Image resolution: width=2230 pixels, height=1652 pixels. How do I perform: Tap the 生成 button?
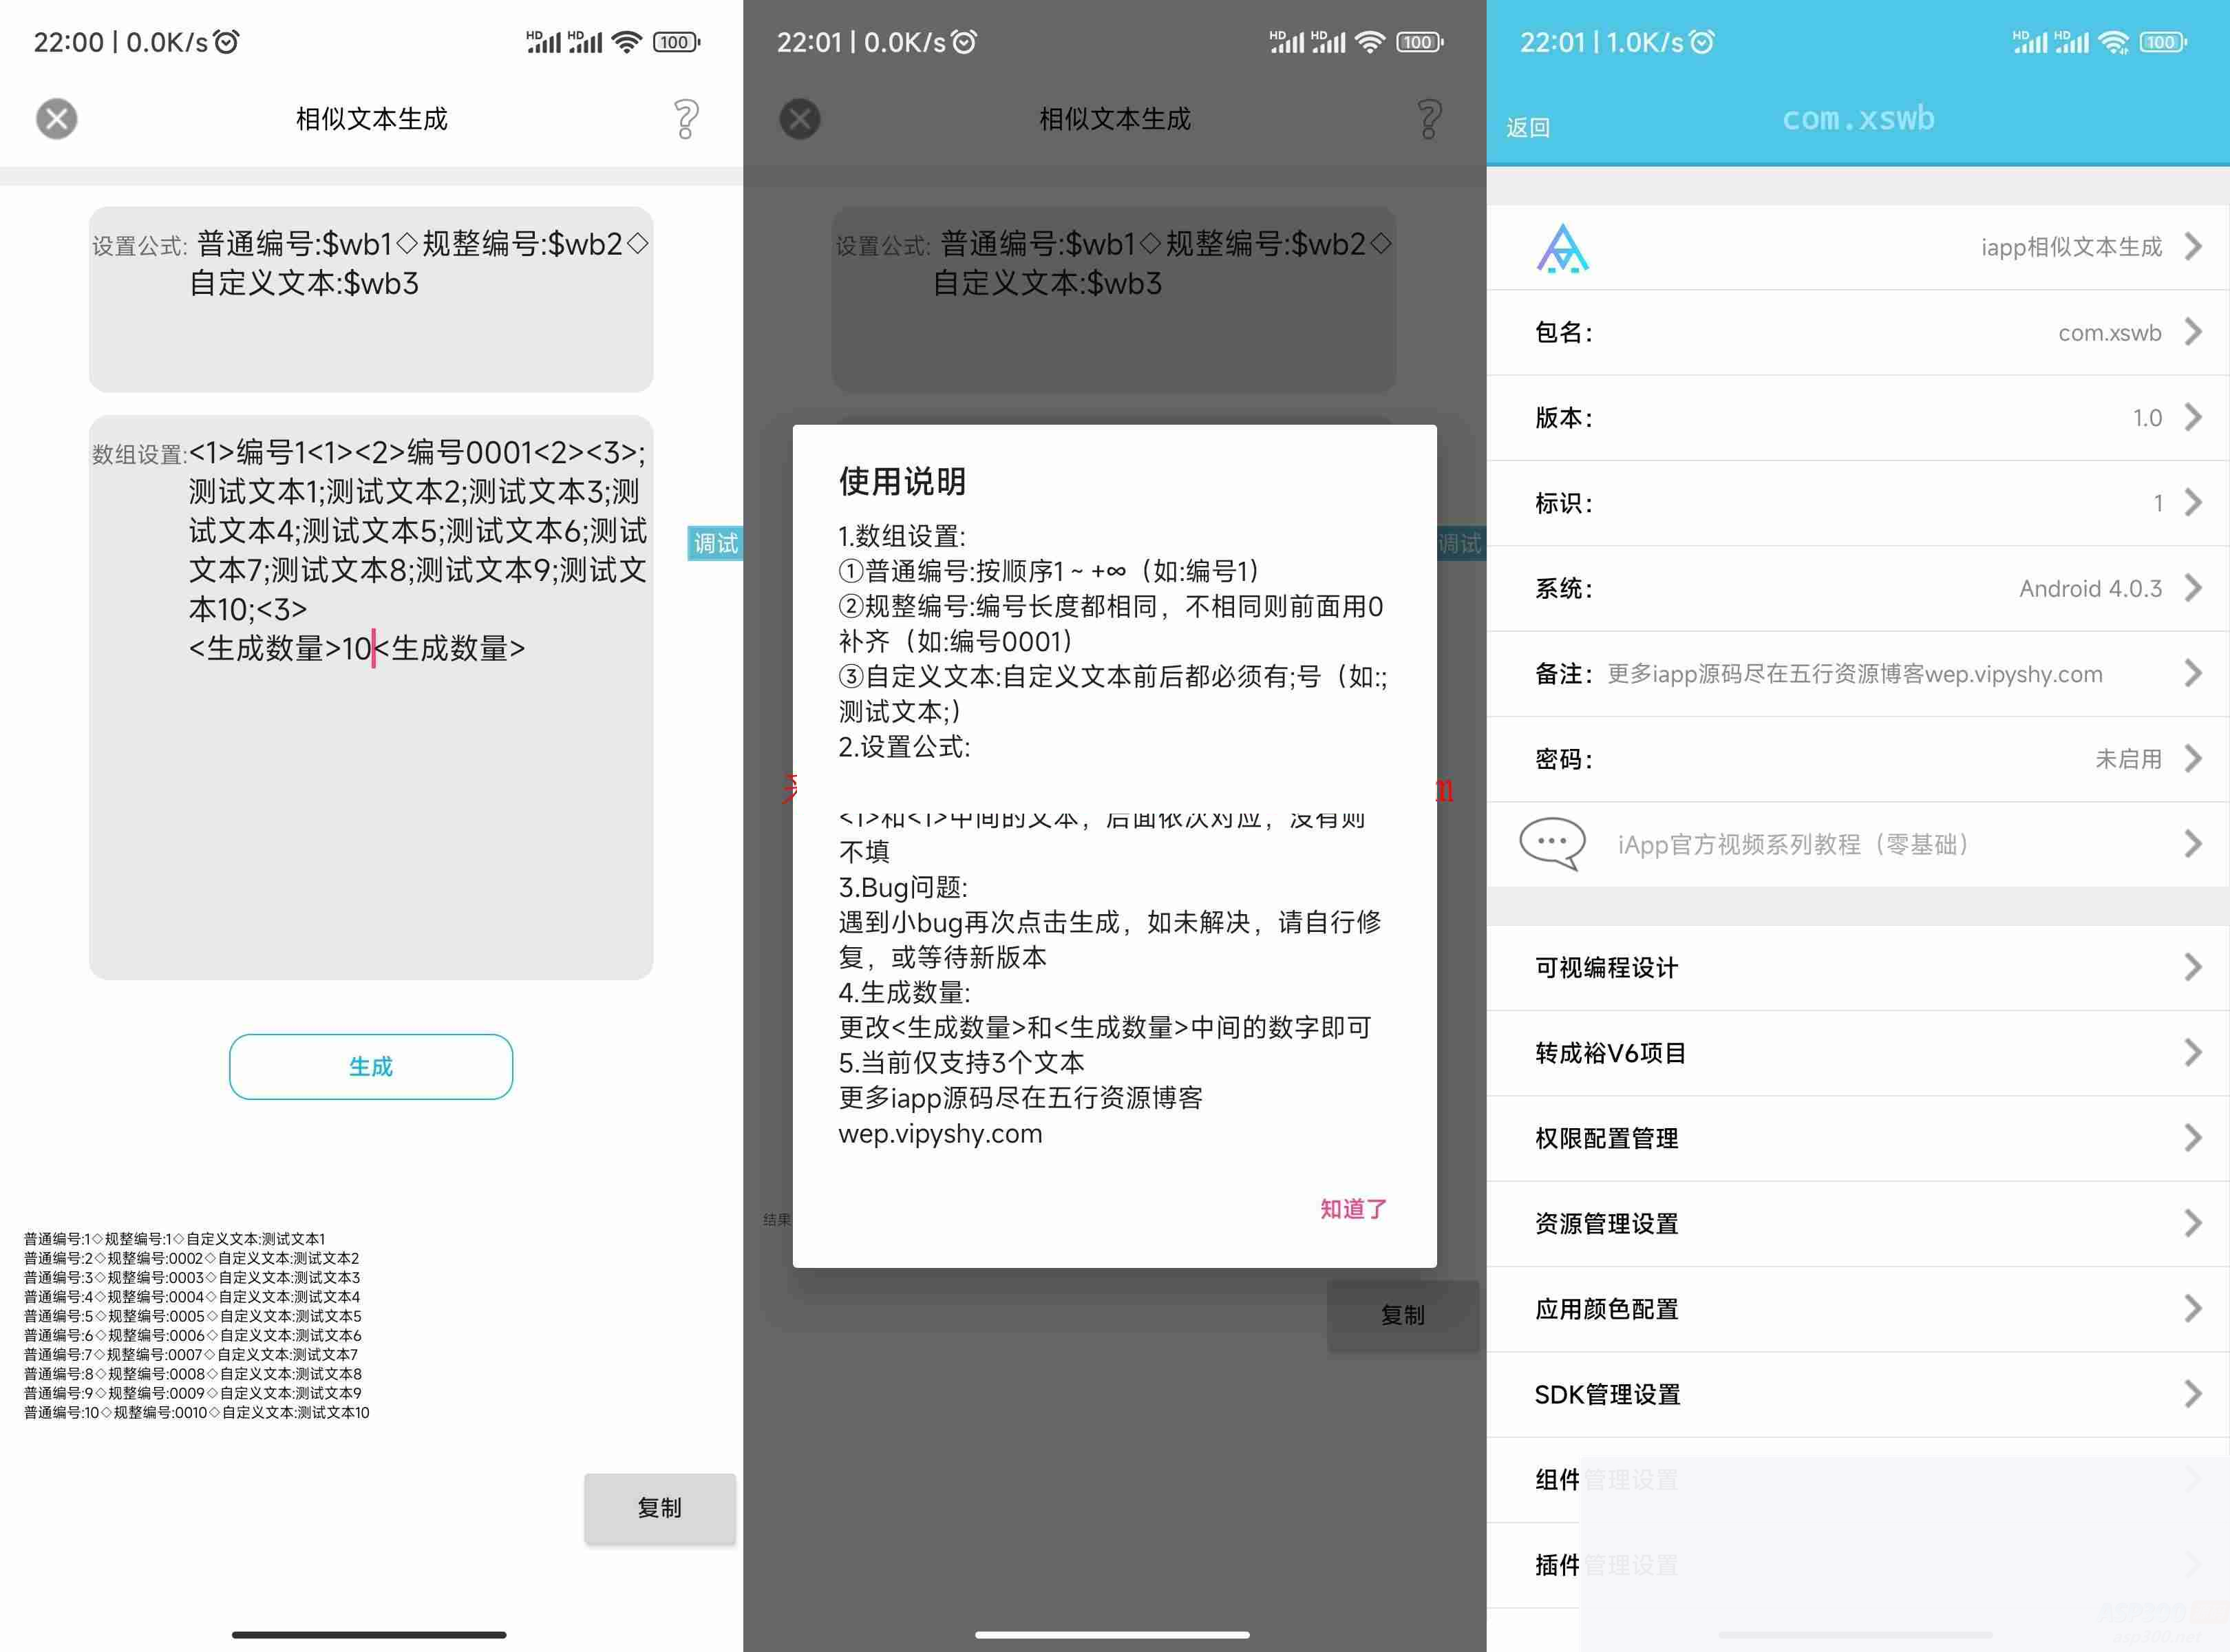pos(370,1066)
